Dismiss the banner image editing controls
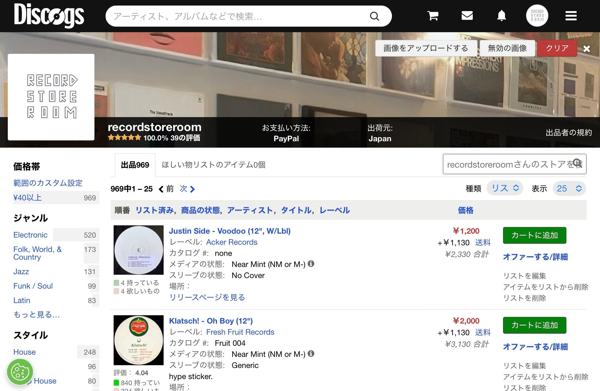This screenshot has height=391, width=600. click(587, 49)
